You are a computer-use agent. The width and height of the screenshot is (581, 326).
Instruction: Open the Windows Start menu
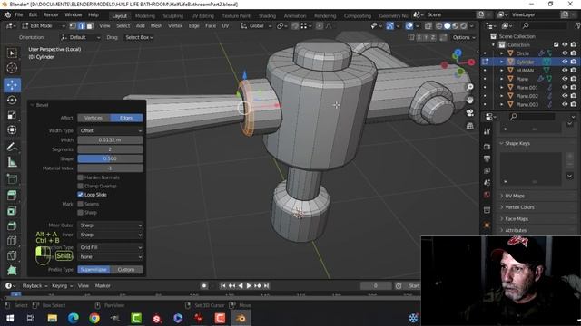10,318
